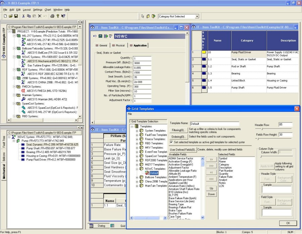
Task: Click the Dialog view icon at bottom
Action: point(92,226)
